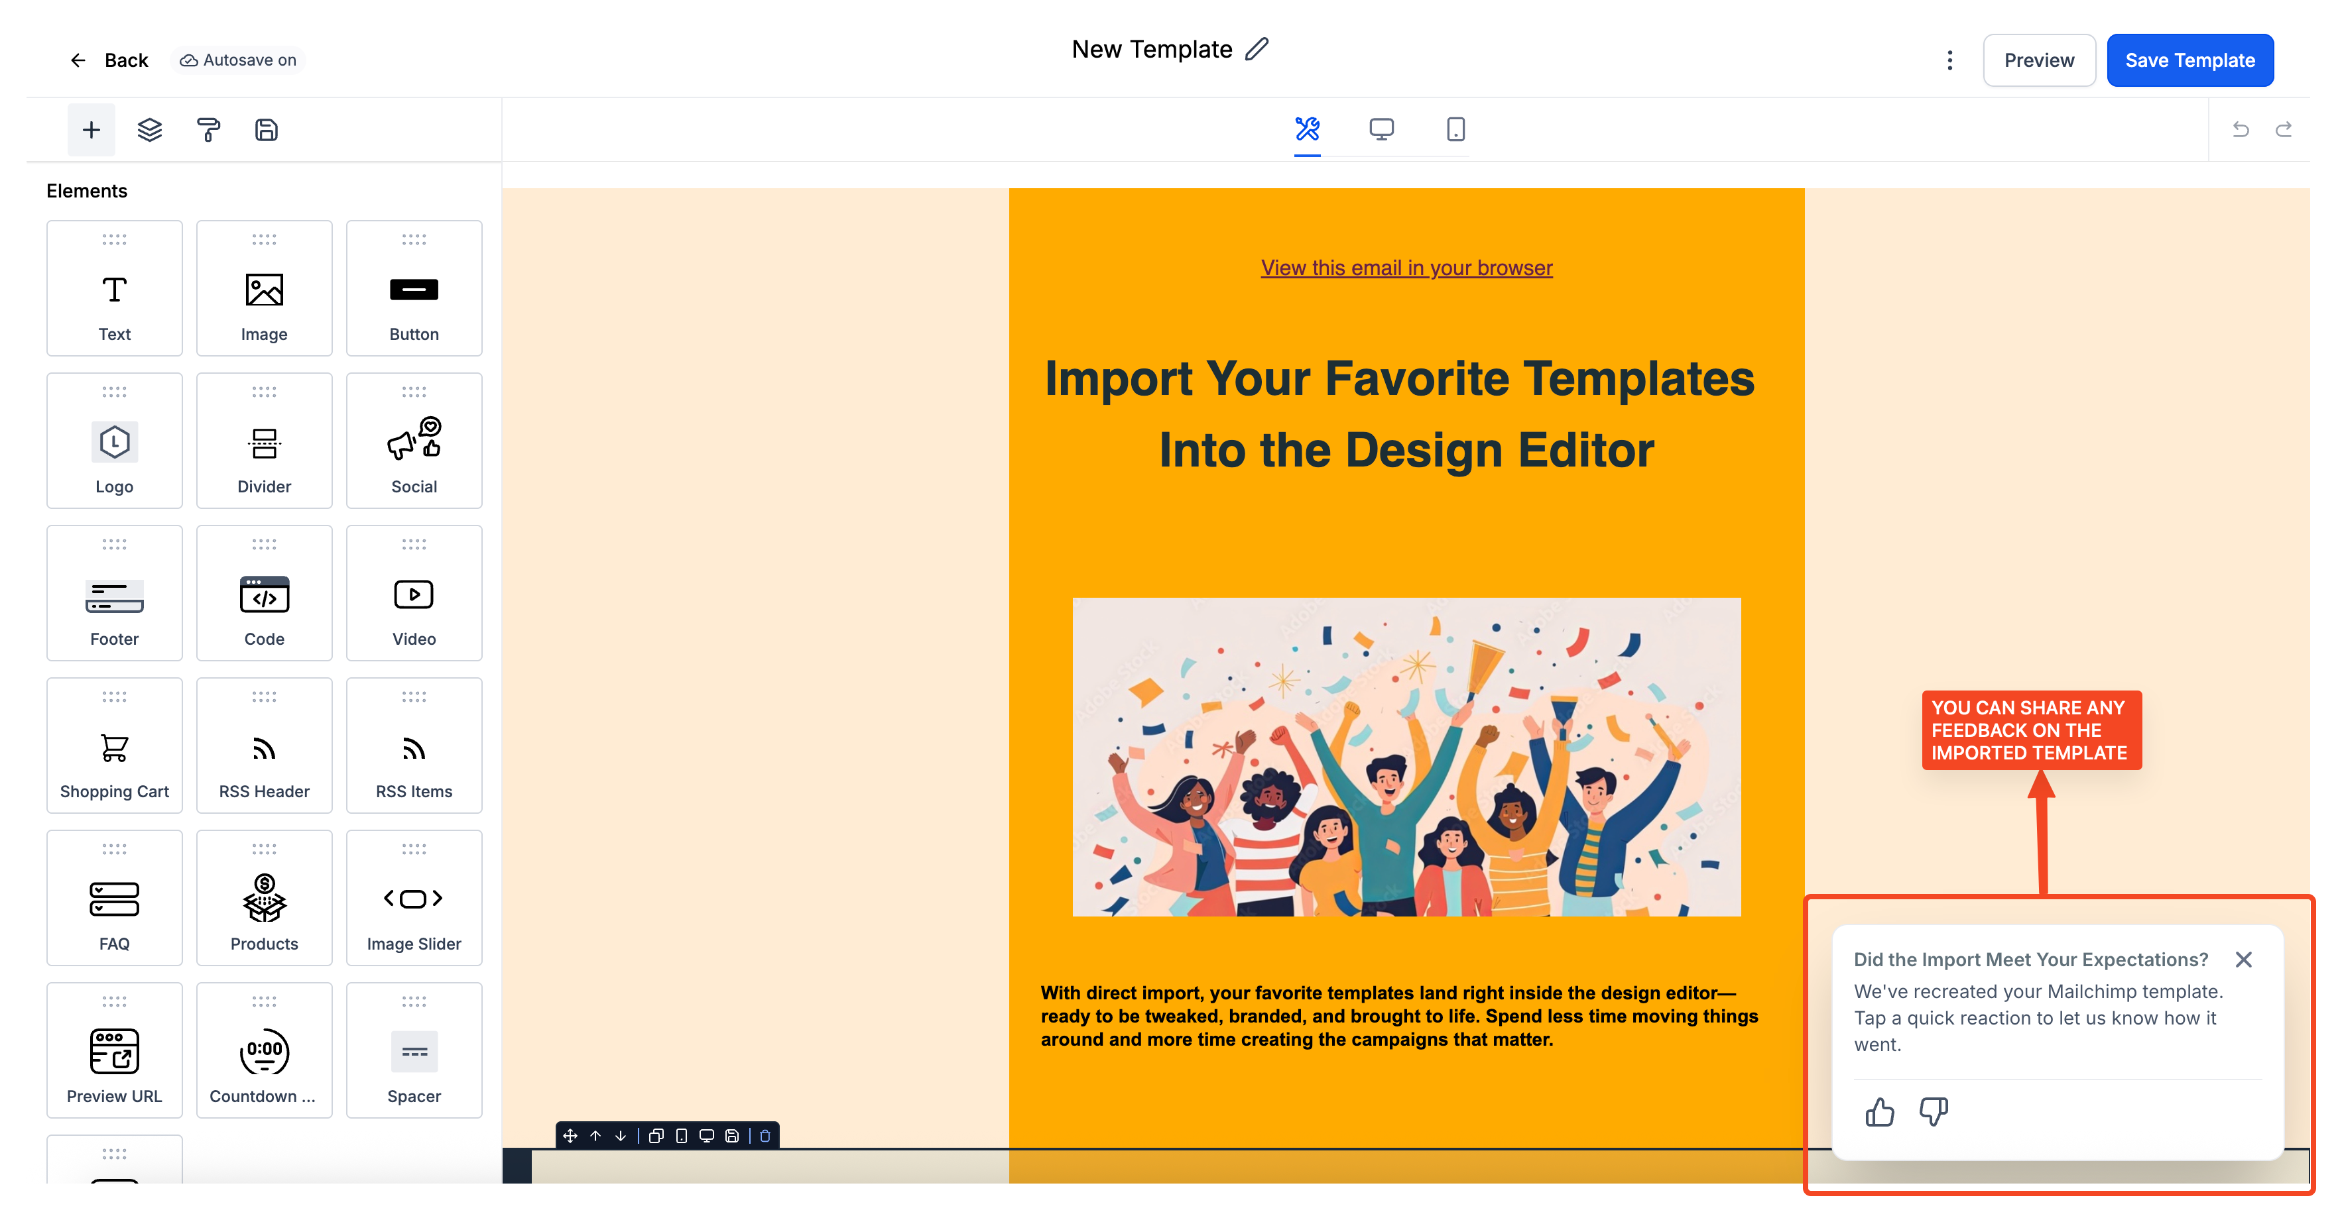Click the paint roller styles icon
2340x1220 pixels.
click(208, 130)
